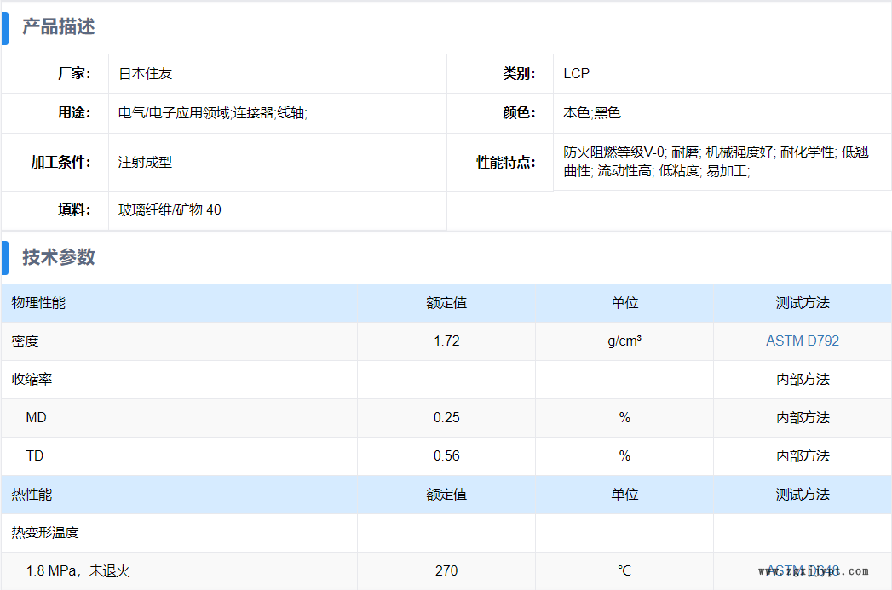Viewport: 892px width, 590px height.
Task: Select the processing condition 注射成型
Action: (145, 162)
